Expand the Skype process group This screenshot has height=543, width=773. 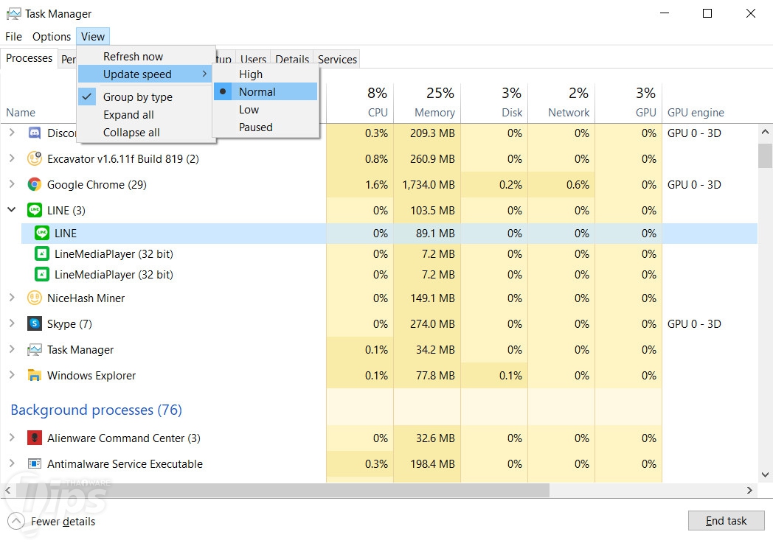point(12,324)
